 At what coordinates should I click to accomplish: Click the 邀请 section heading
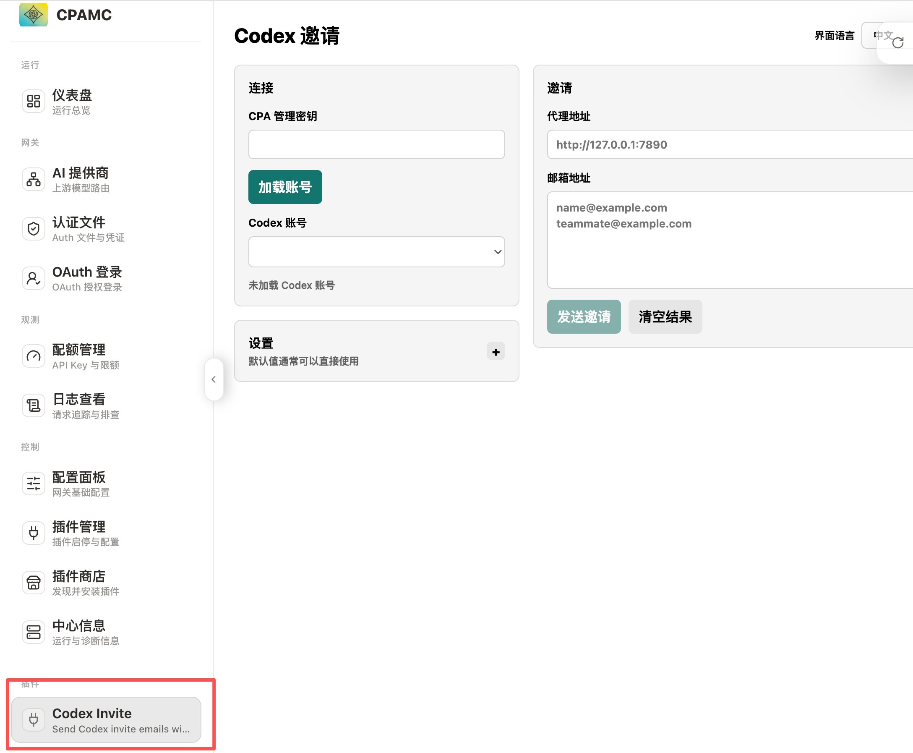pos(560,88)
